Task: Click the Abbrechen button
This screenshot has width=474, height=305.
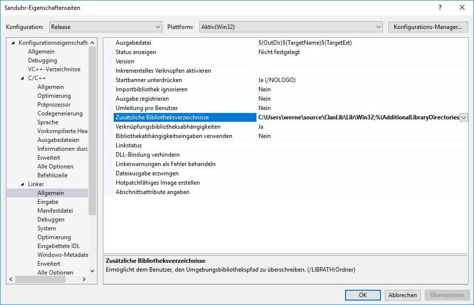Action: pos(402,295)
